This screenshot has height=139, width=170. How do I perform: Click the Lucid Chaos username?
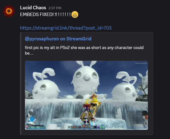[33, 8]
